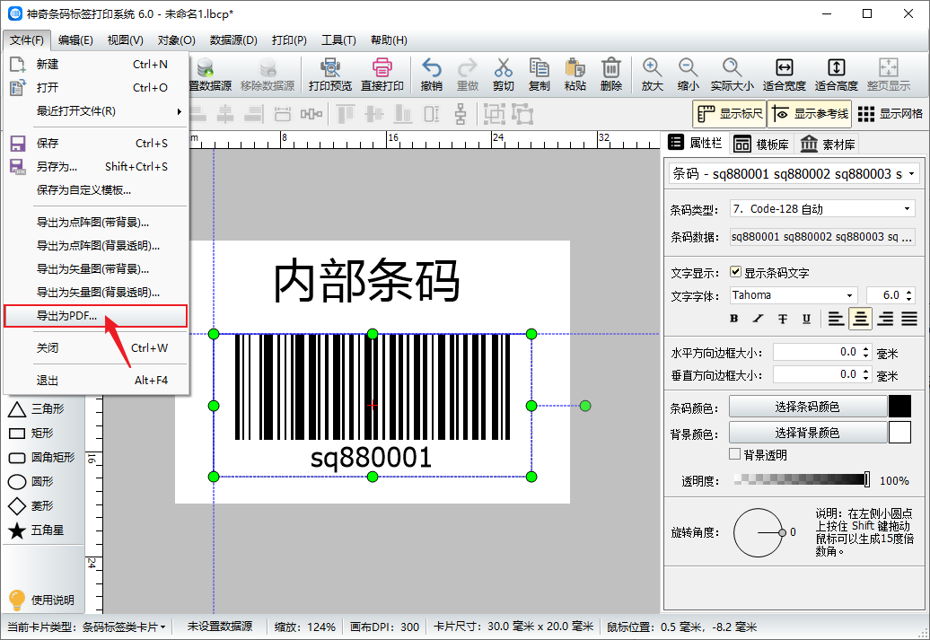Screen dimensions: 930x640
Task: Select the Rectangle (矩形) shape tool
Action: [31, 433]
